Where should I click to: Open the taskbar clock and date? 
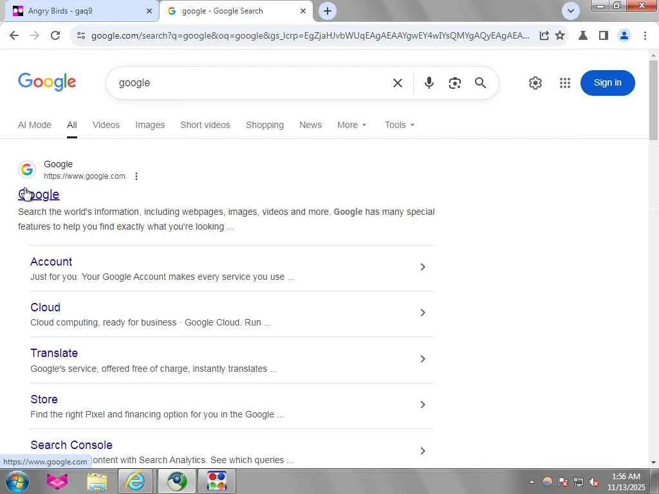click(626, 482)
